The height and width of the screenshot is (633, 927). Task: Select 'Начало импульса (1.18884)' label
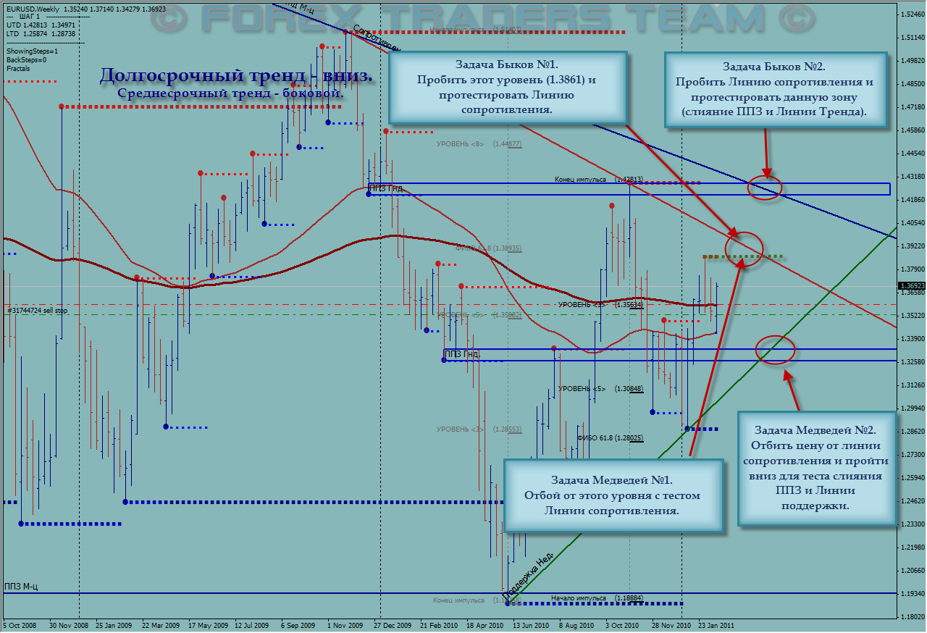tap(597, 598)
